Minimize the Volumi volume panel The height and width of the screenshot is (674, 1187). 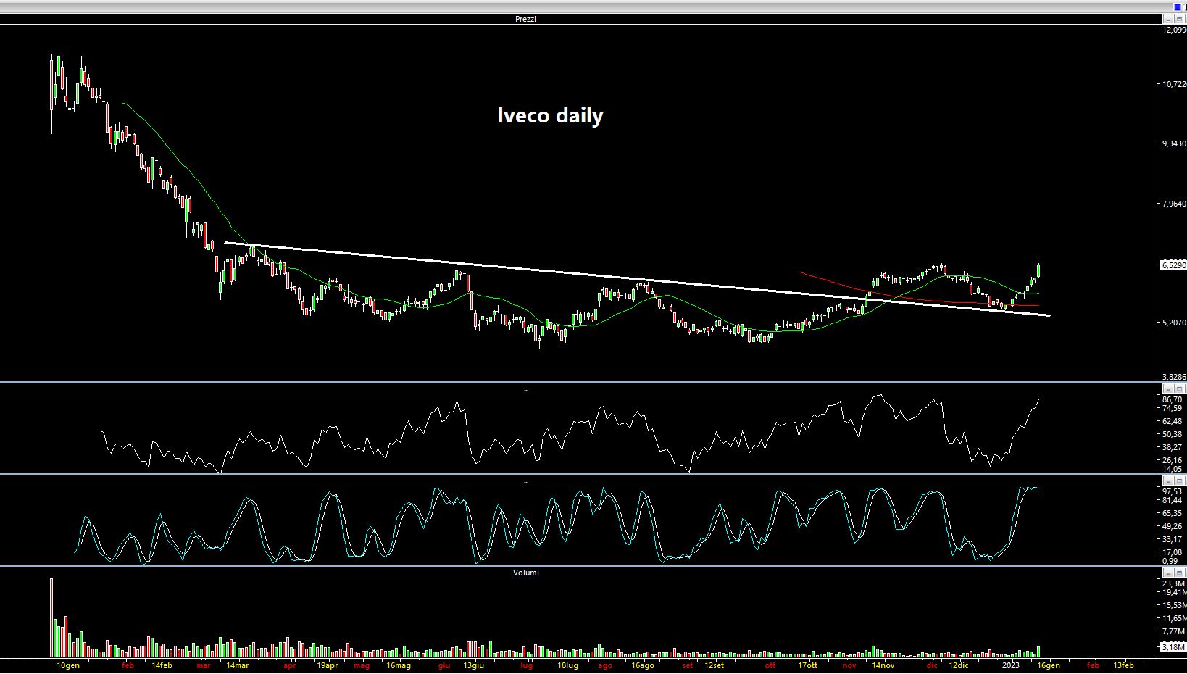click(1168, 573)
